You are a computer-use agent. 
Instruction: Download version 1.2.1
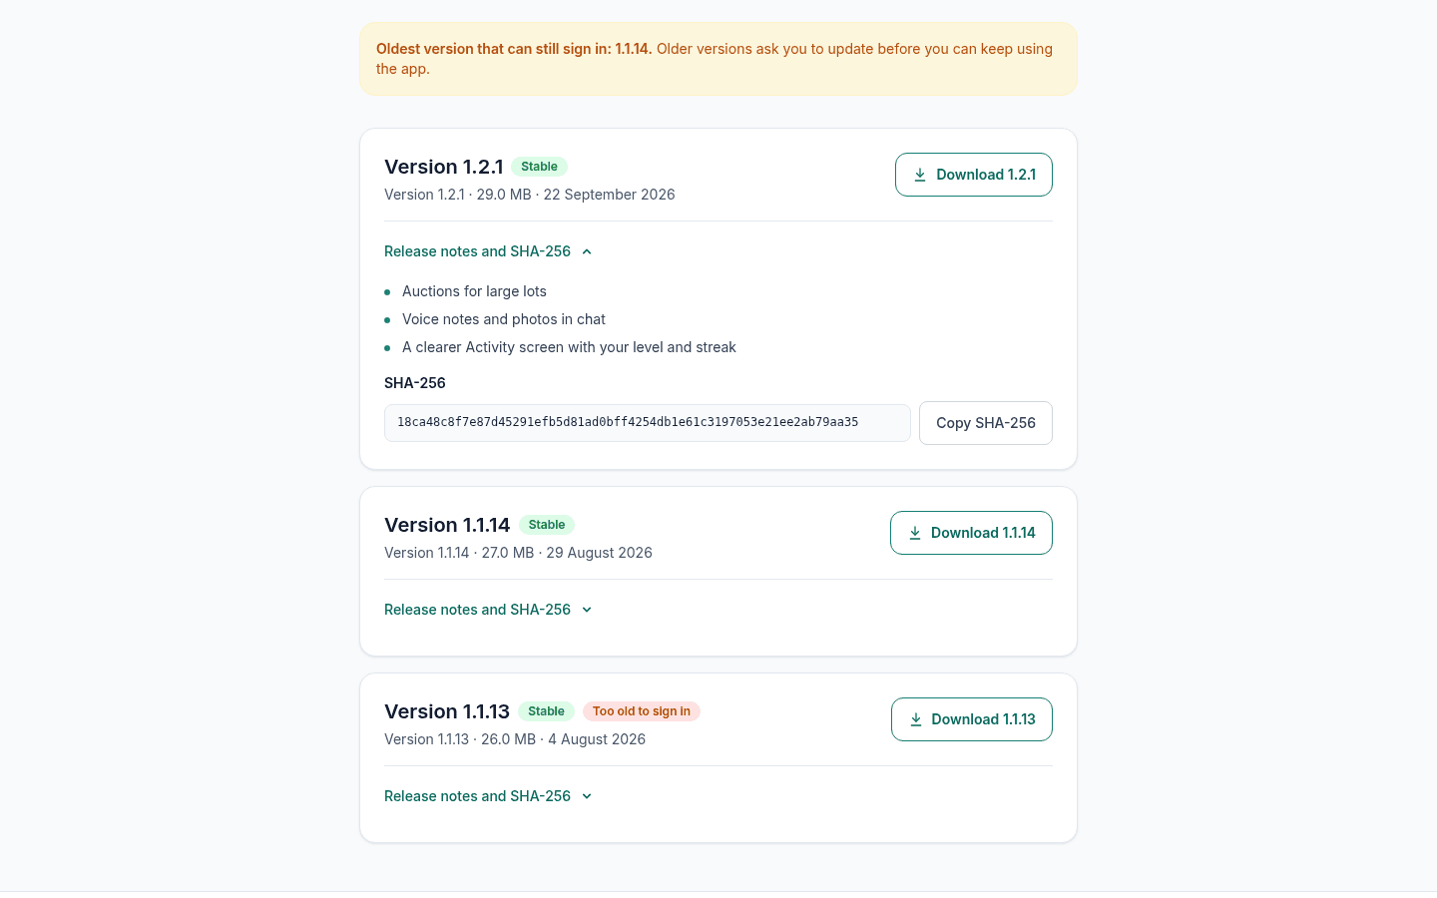[x=974, y=175]
